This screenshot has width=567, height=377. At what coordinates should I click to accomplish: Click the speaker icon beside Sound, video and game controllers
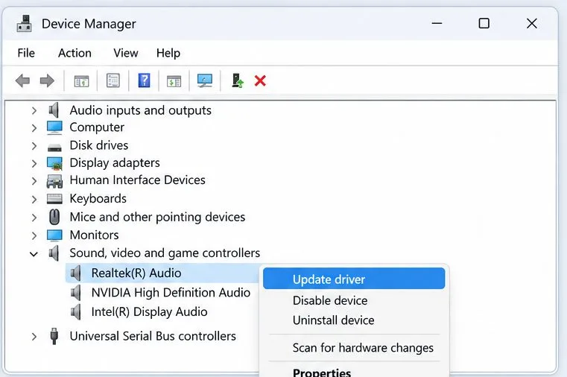pyautogui.click(x=54, y=253)
